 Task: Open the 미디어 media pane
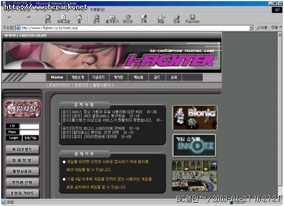click(128, 19)
